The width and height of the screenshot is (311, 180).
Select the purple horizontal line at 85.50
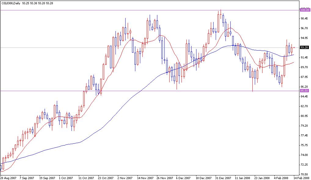(150, 91)
